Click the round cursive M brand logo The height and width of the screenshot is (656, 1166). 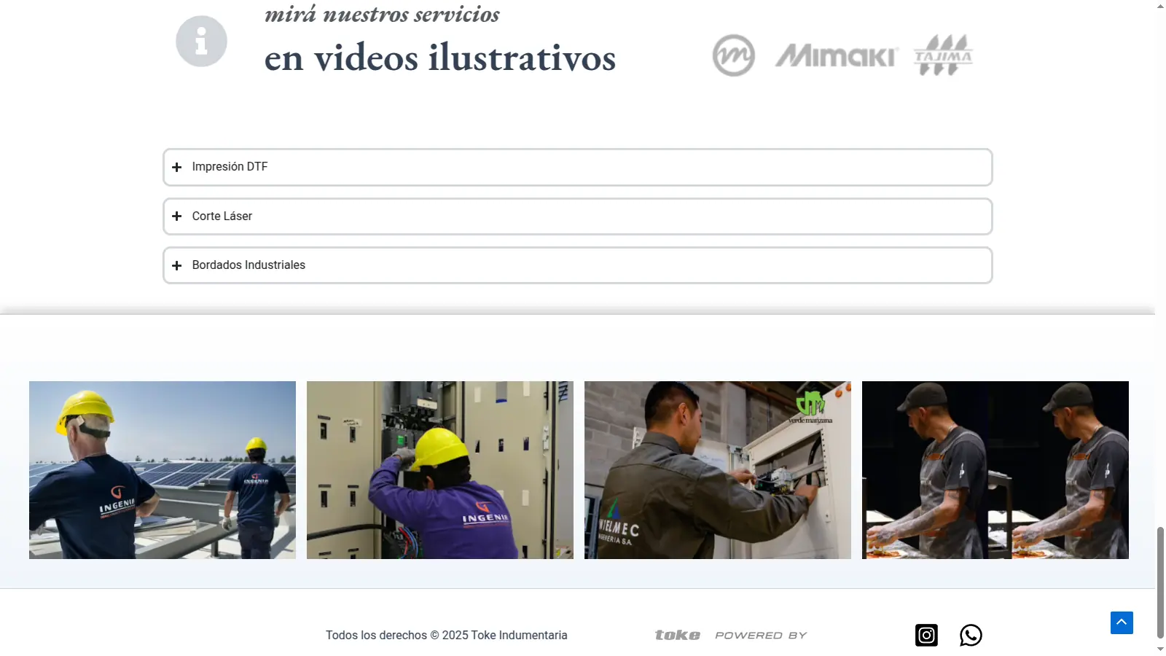(733, 55)
